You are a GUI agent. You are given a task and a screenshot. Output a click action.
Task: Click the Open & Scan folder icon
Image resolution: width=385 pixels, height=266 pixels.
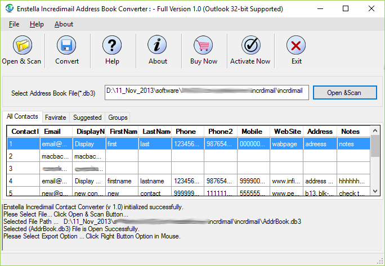click(21, 46)
